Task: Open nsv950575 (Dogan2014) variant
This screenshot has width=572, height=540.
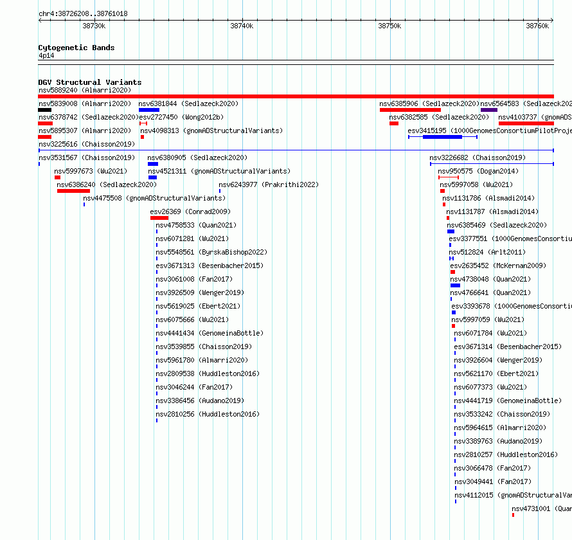Action: pyautogui.click(x=478, y=171)
